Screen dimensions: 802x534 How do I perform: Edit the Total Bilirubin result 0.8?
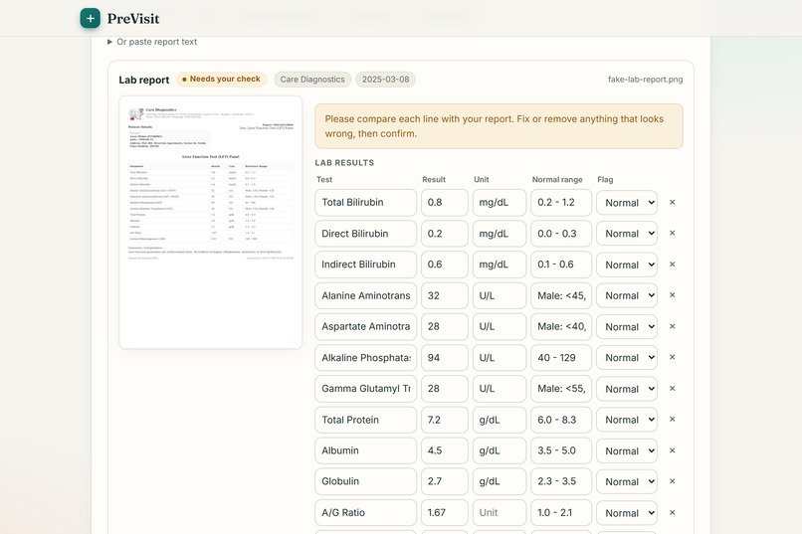pos(445,202)
